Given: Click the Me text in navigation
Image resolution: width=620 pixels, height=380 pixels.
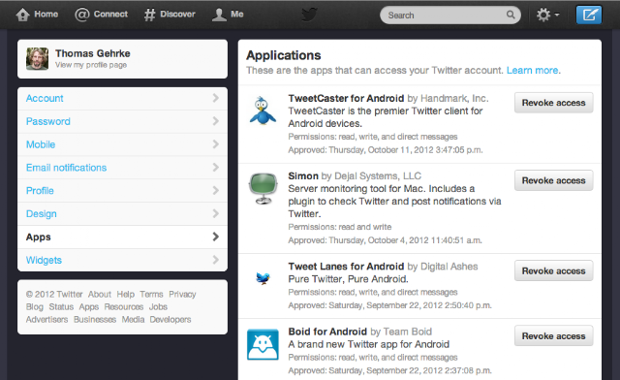Looking at the screenshot, I should click(x=236, y=15).
